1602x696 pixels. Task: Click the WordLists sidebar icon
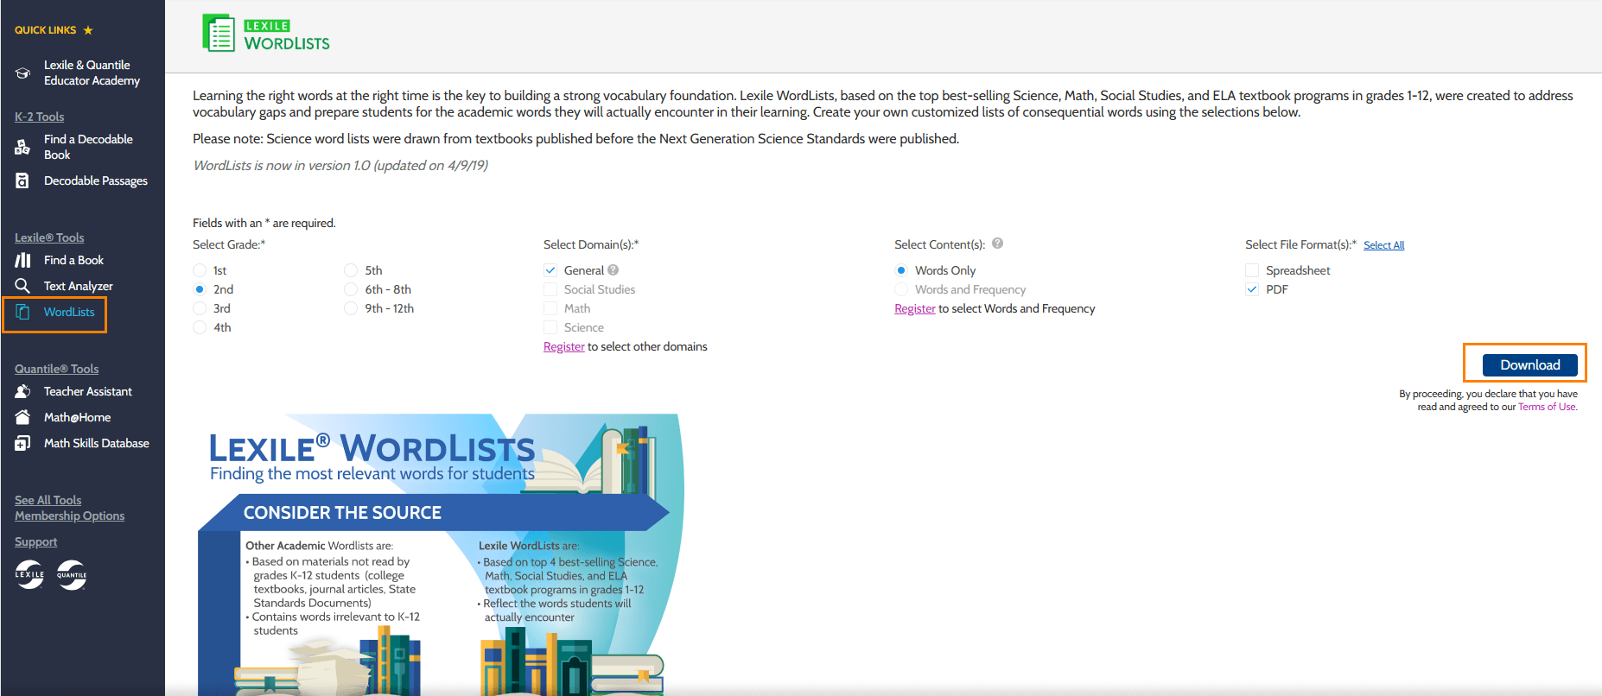[23, 312]
